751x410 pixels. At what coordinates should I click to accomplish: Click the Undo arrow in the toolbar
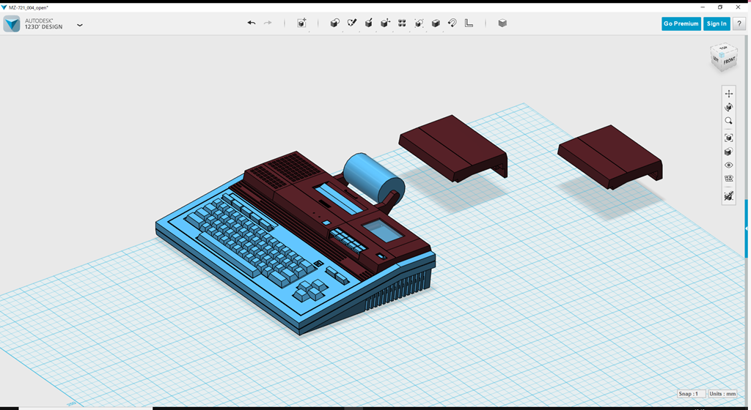tap(252, 23)
